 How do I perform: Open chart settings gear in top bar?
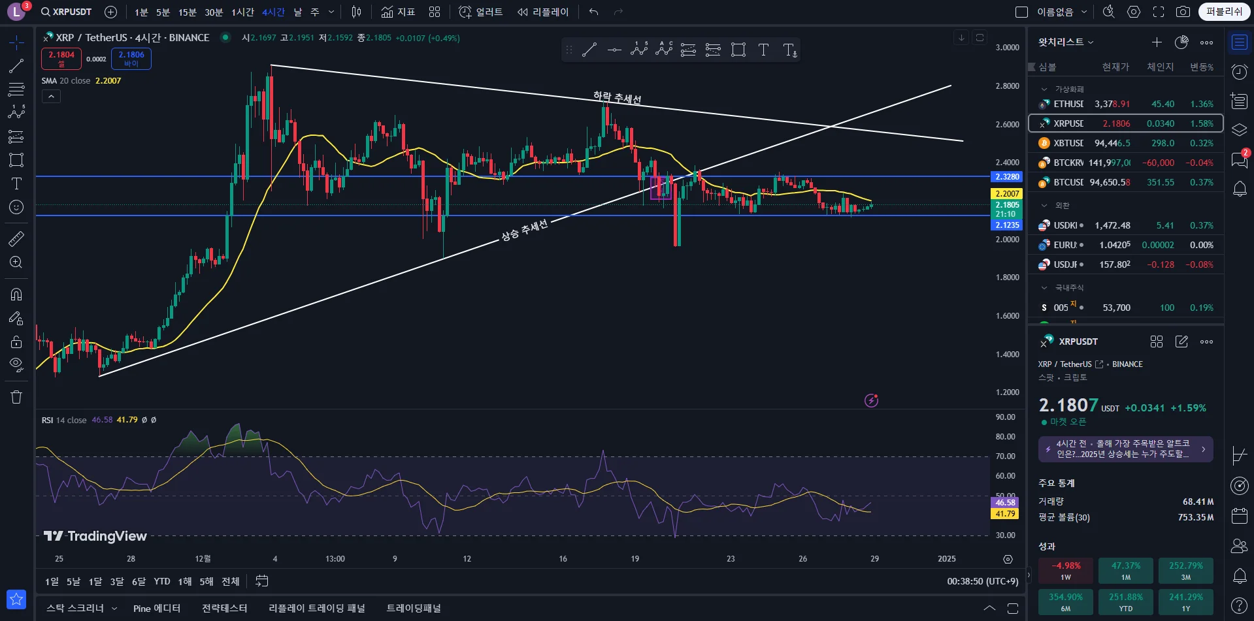[x=1134, y=12]
